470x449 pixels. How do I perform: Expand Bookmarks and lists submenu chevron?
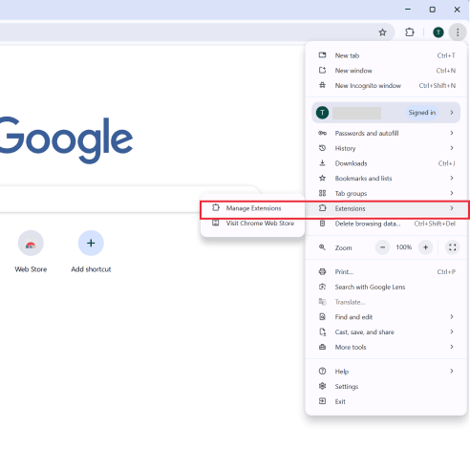[452, 178]
